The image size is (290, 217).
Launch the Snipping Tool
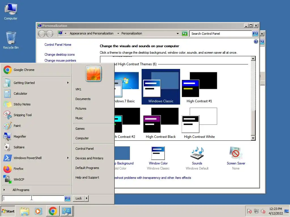click(x=37, y=115)
